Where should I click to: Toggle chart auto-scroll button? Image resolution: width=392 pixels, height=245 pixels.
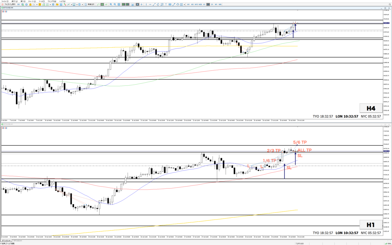[x=123, y=4]
